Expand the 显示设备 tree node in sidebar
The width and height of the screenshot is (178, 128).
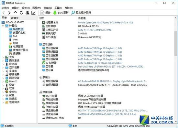tap(3, 68)
